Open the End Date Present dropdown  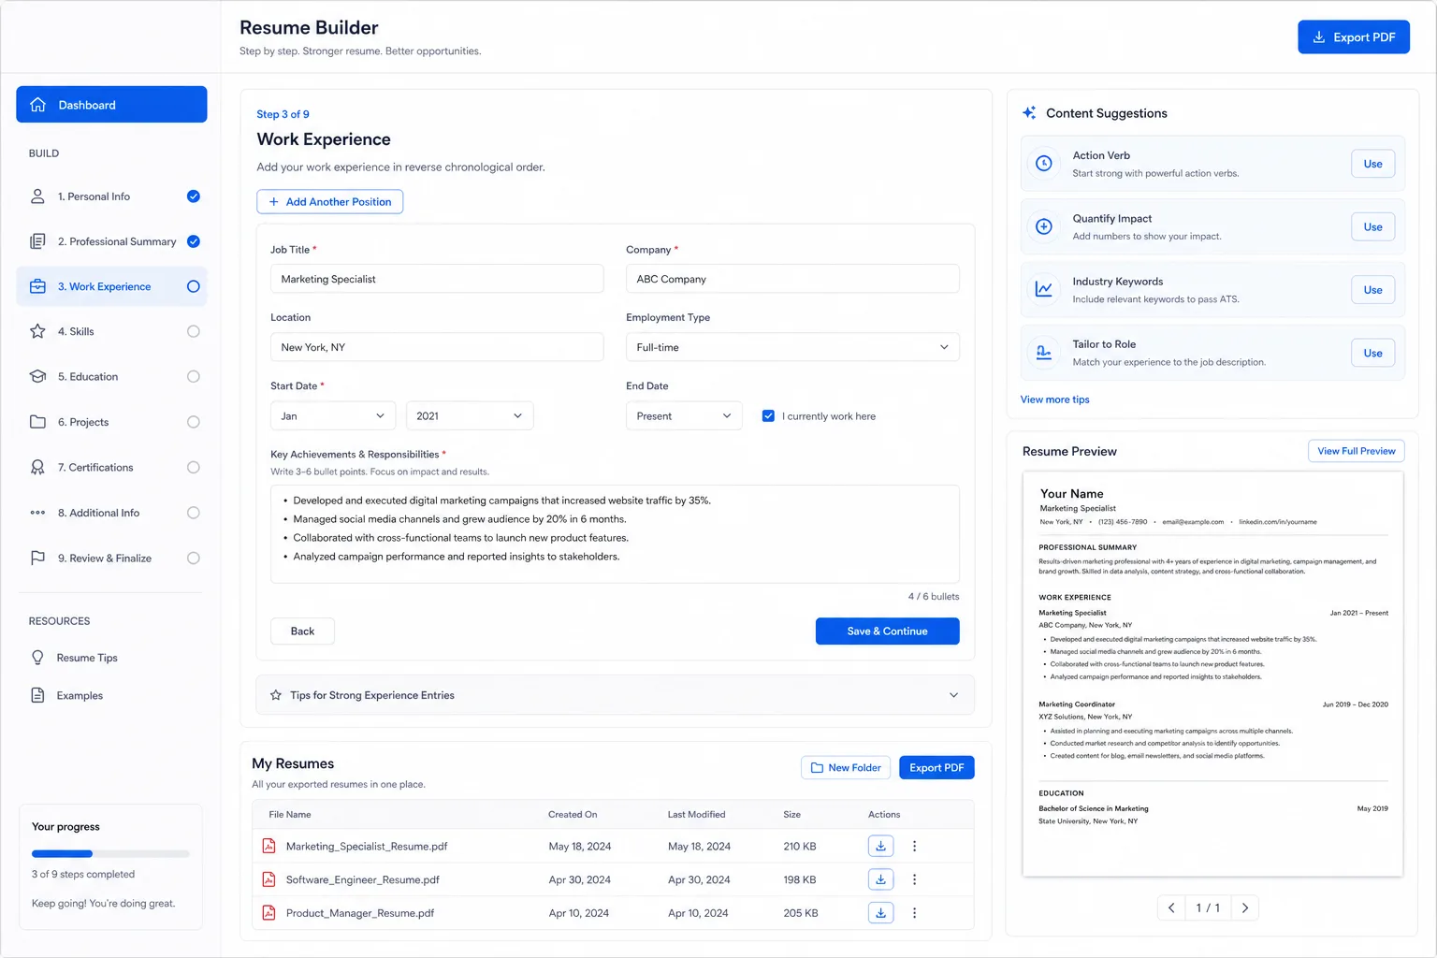coord(684,416)
